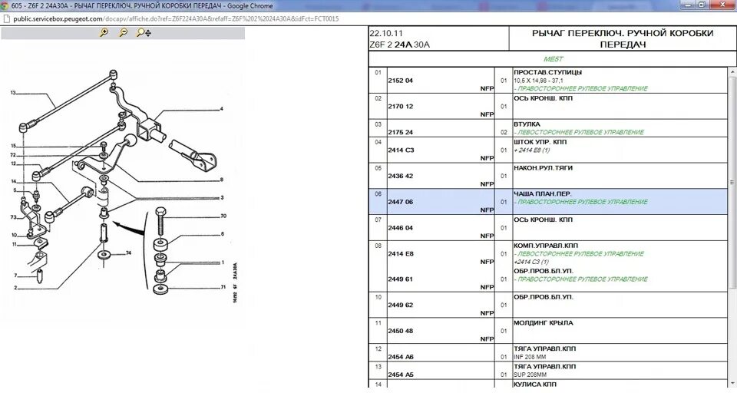Screen dimensions: 737x393
Task: Select part number 2414 E8
Action: coord(401,253)
